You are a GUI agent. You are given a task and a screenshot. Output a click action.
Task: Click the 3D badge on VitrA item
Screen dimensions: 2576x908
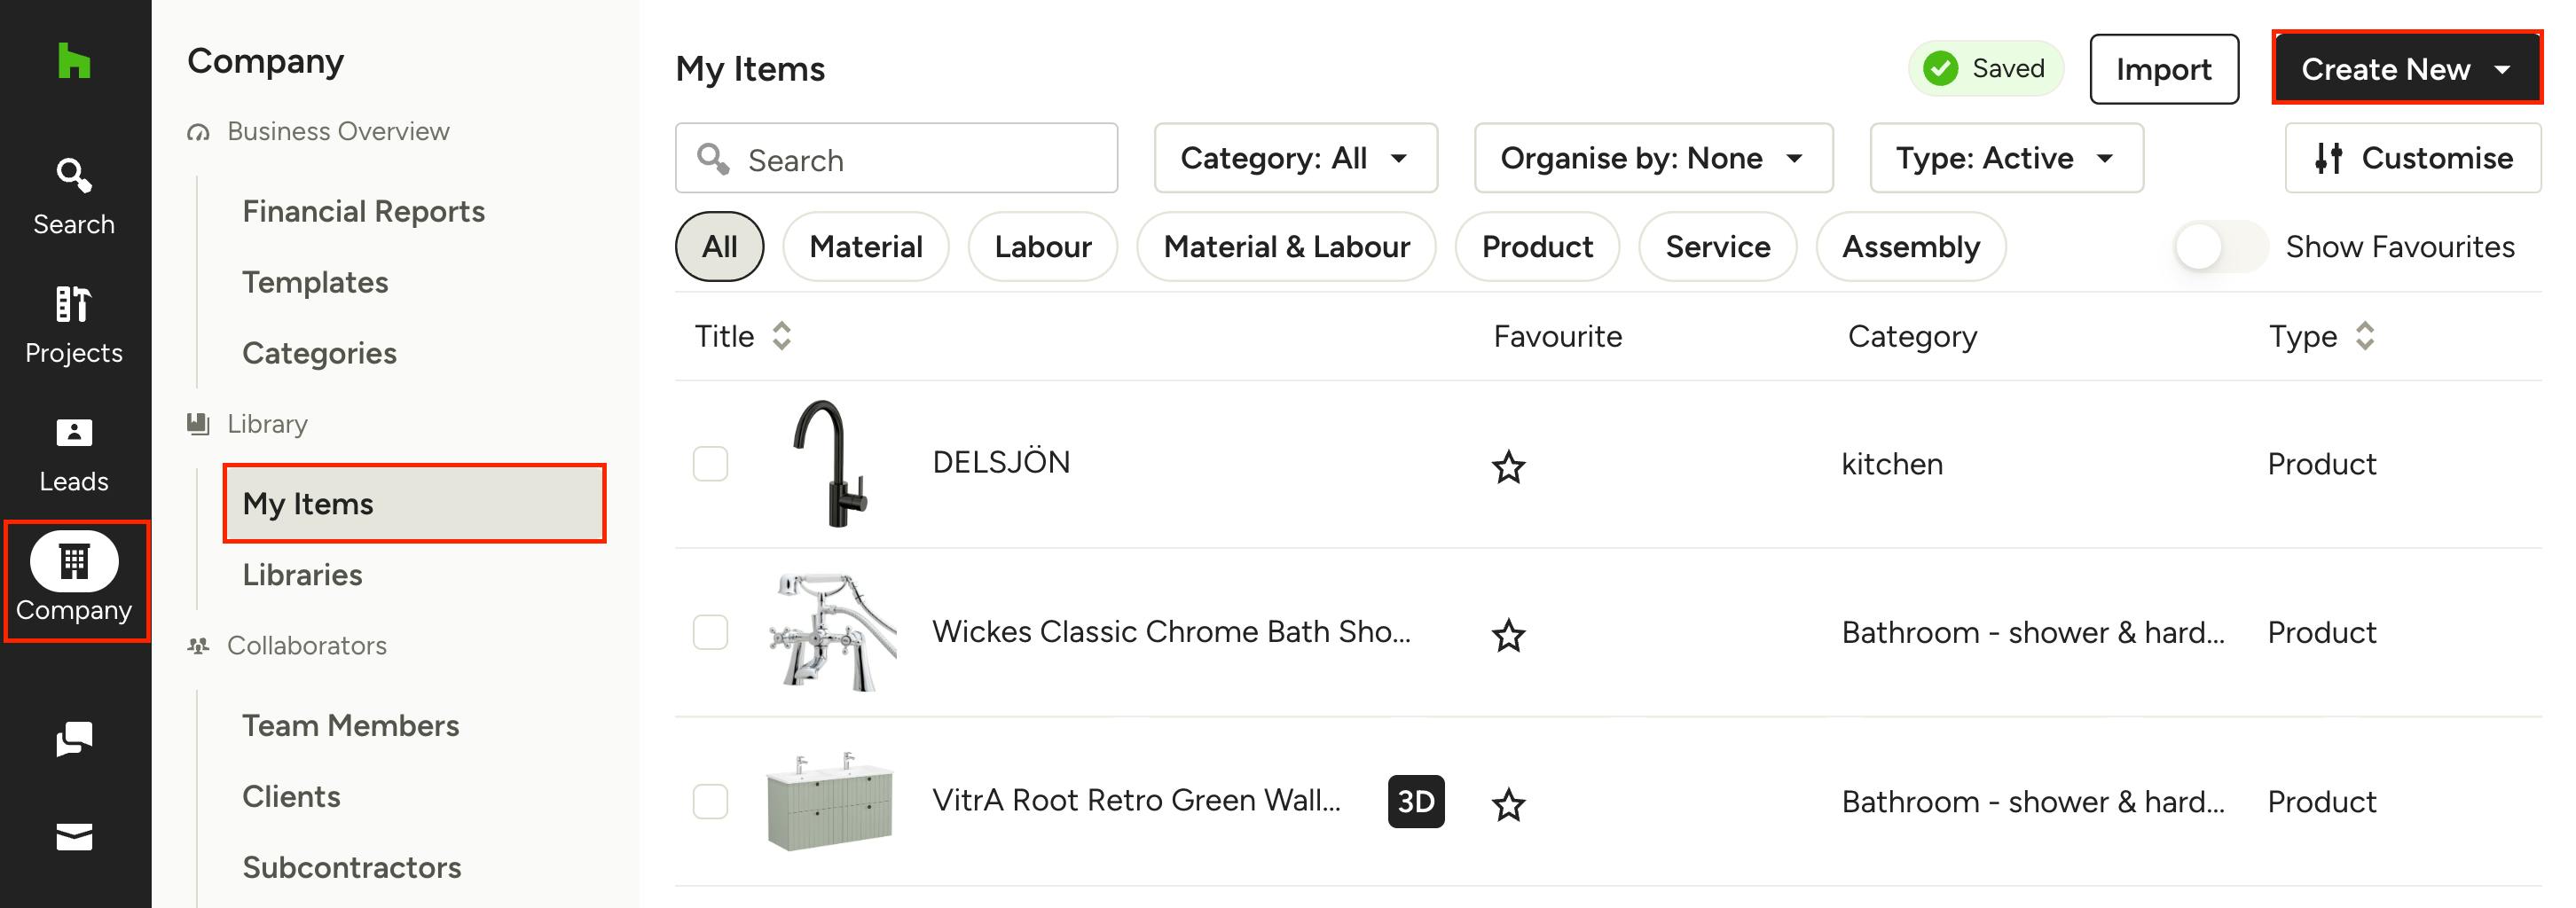pos(1415,801)
